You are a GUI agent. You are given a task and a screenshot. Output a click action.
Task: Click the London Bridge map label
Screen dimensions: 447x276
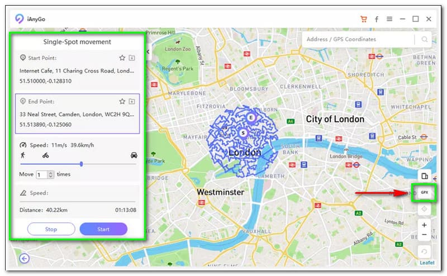coord(346,156)
